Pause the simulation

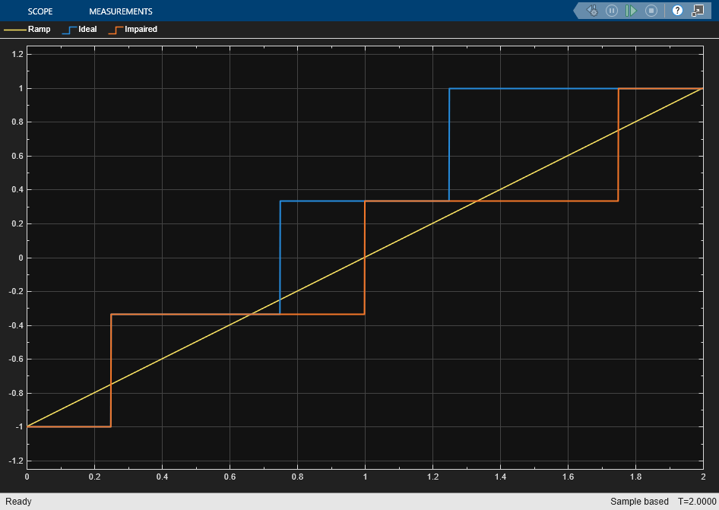[612, 11]
